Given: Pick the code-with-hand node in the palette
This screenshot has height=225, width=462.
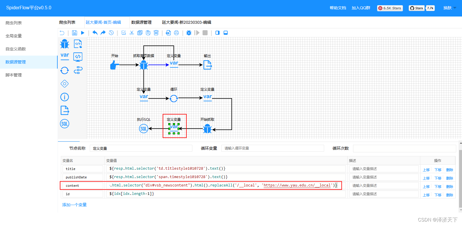Looking at the screenshot, I should [x=78, y=44].
